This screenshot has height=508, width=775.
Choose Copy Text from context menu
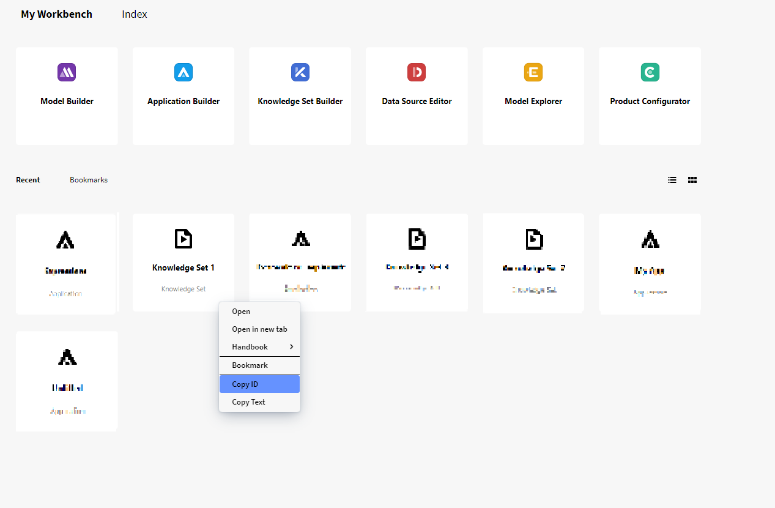[248, 402]
